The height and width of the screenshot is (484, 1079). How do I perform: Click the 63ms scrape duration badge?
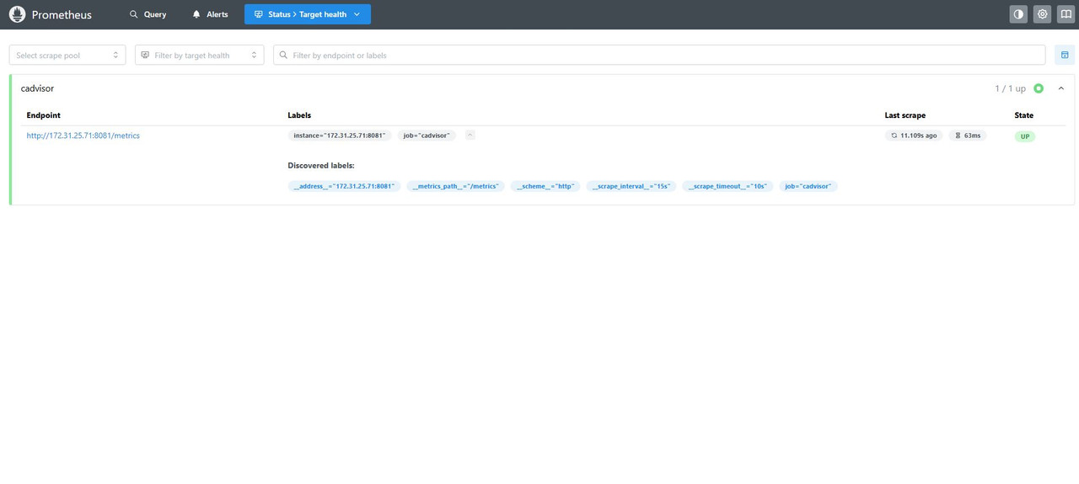click(x=967, y=136)
